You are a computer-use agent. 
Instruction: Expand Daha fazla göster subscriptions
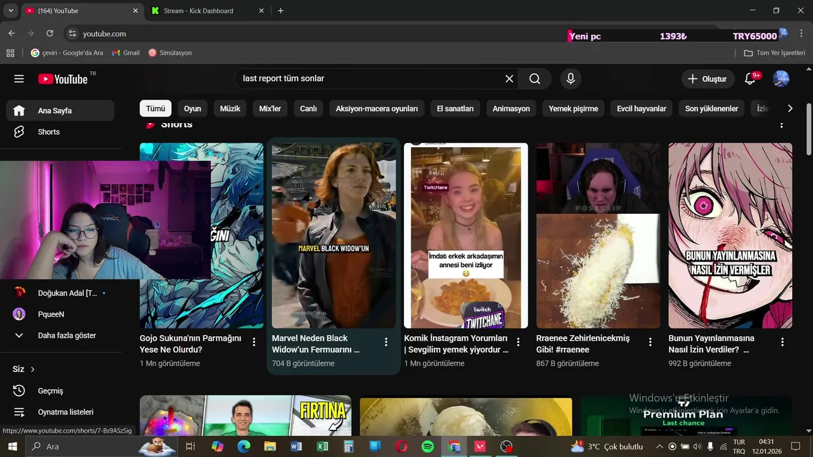point(60,335)
